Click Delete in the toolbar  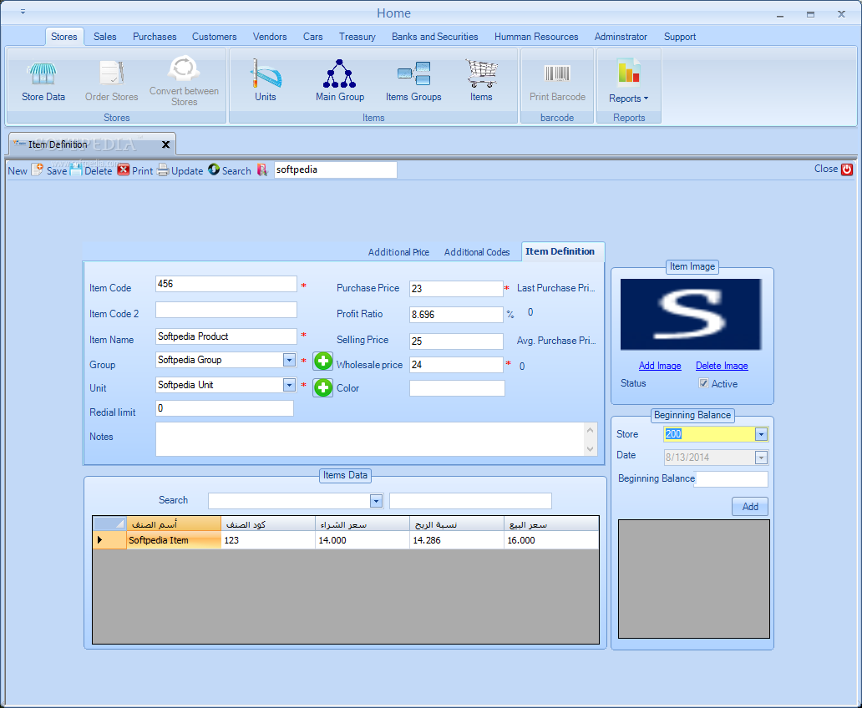(x=107, y=170)
